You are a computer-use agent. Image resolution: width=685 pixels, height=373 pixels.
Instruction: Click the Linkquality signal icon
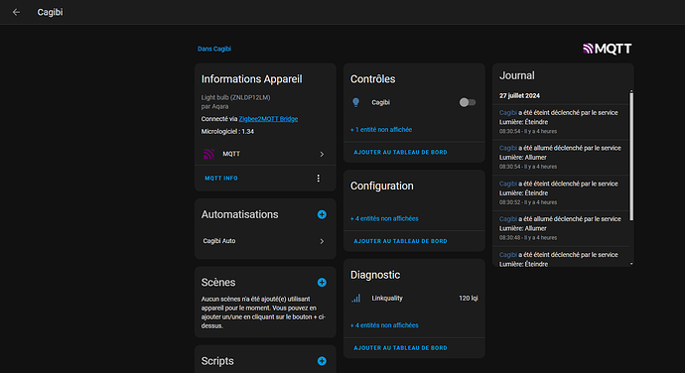356,299
